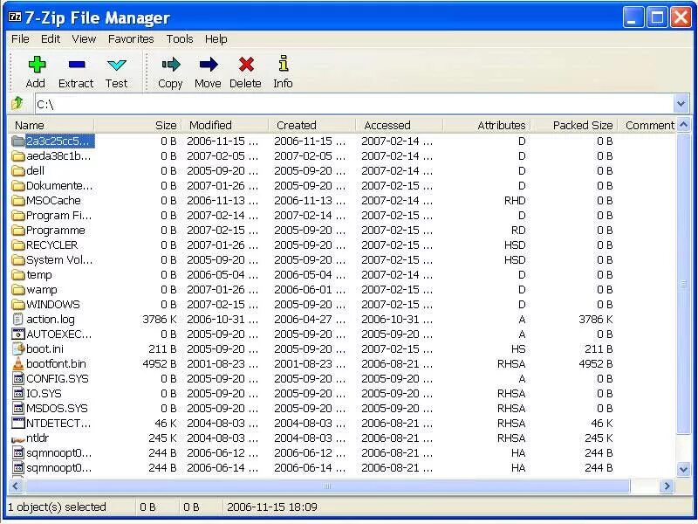
Task: Select the temp folder icon
Action: click(18, 275)
